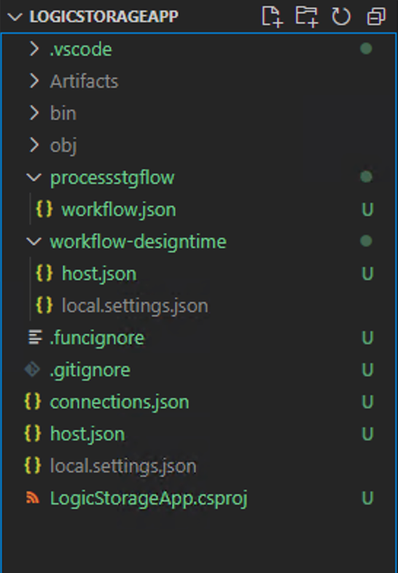Expand the Artifacts folder chevron
This screenshot has height=573, width=398.
point(34,81)
